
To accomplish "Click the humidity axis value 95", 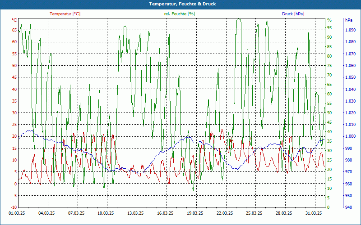I will pos(329,28).
